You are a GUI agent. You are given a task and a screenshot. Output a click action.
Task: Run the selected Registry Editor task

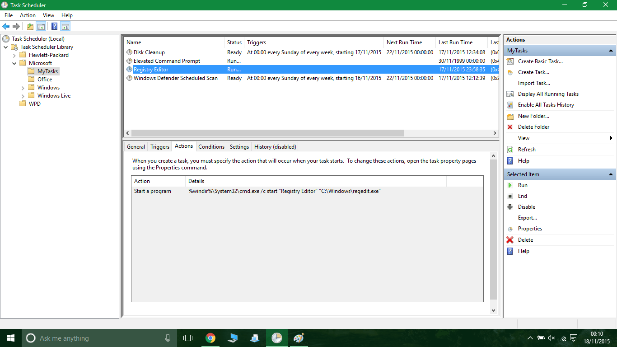[523, 185]
